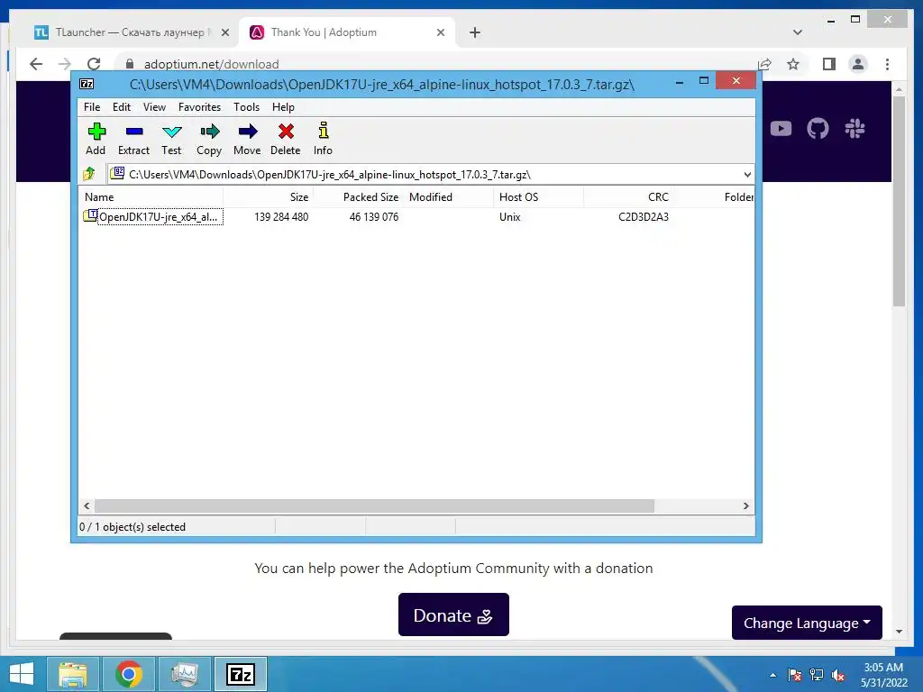Screen dimensions: 923x692
Task: Open the File menu in 7-Zip
Action: (92, 107)
